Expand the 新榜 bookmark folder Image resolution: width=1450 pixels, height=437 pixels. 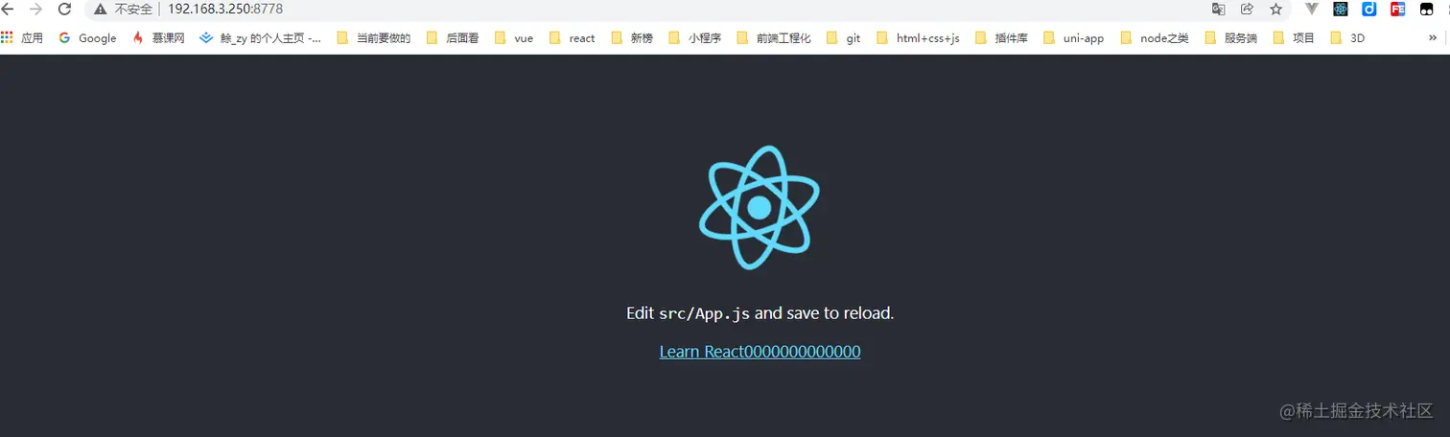coord(632,38)
